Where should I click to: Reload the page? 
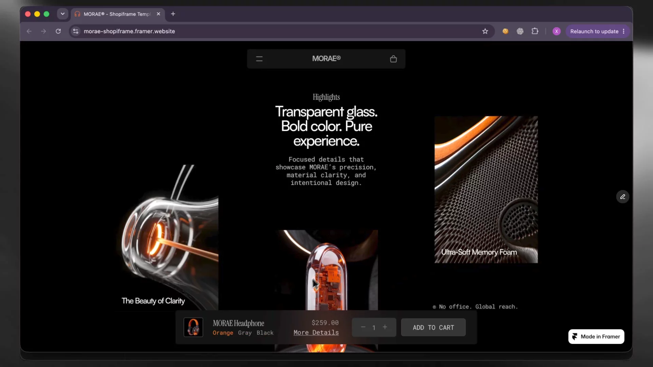58,31
